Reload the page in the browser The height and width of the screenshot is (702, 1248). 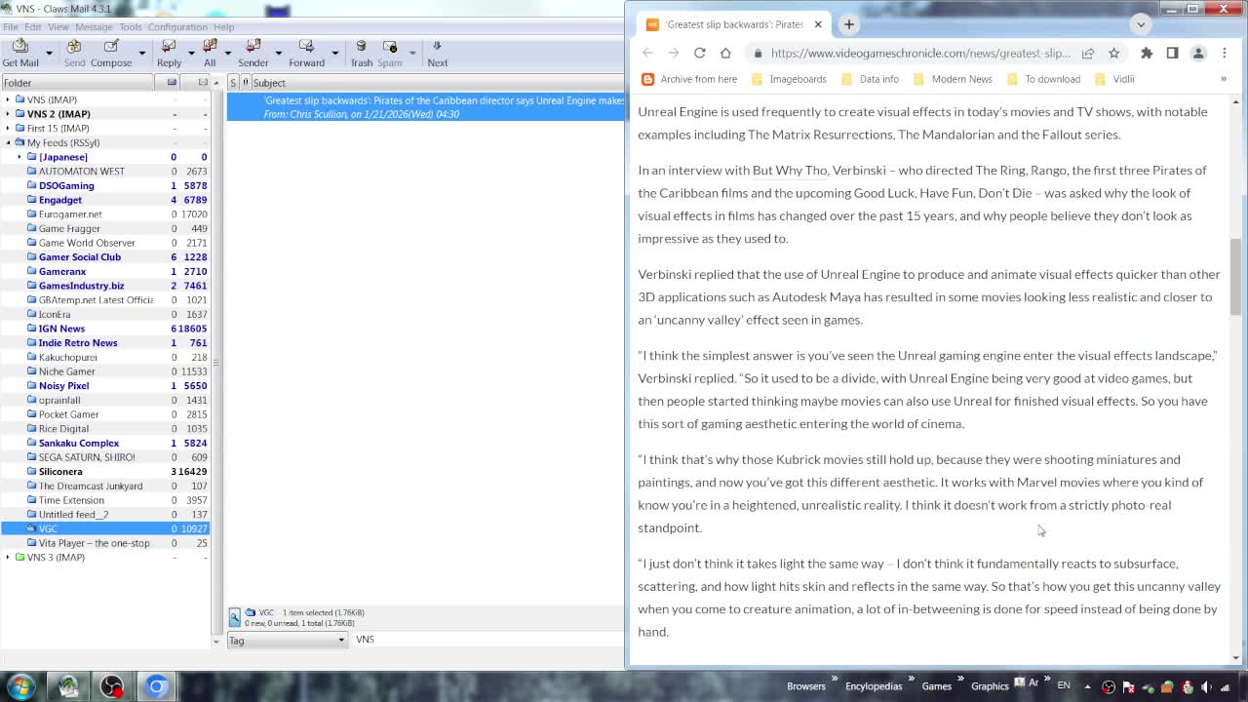click(699, 53)
